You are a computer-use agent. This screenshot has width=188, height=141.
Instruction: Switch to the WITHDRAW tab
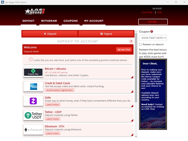tap(49, 21)
